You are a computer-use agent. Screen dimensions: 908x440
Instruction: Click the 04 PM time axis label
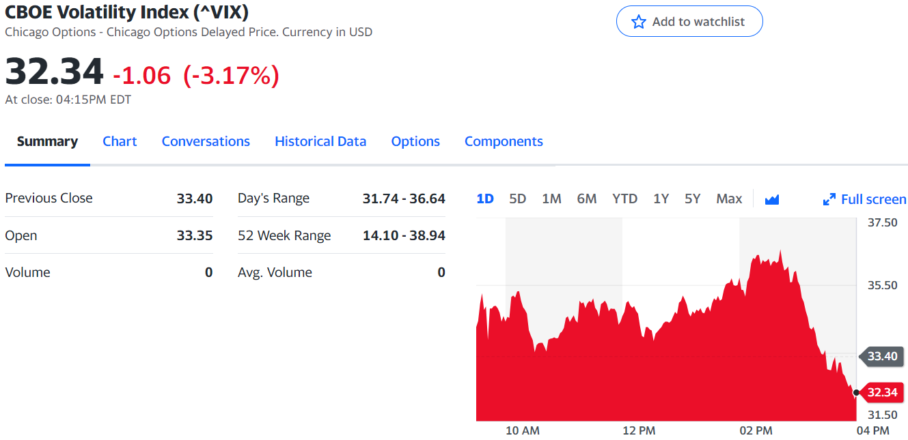872,430
